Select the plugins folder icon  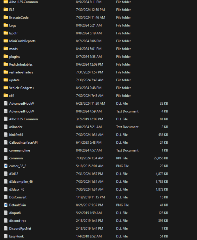6,56
